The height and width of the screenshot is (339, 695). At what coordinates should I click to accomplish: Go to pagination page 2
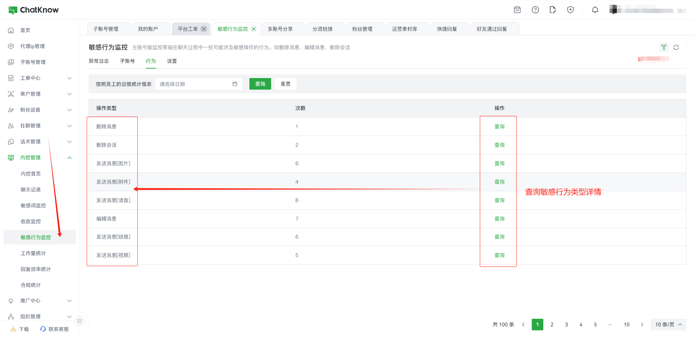coord(552,325)
